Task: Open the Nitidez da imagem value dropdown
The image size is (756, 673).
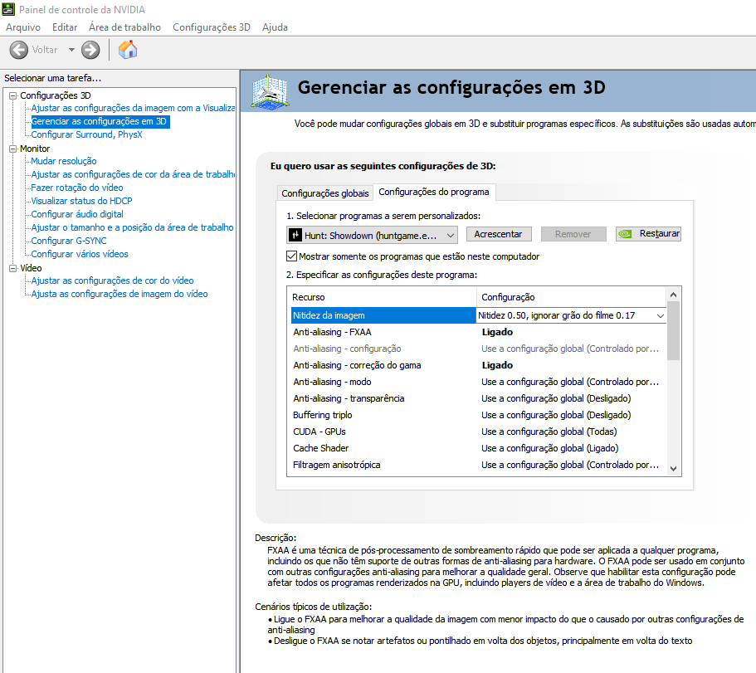Action: pos(660,316)
